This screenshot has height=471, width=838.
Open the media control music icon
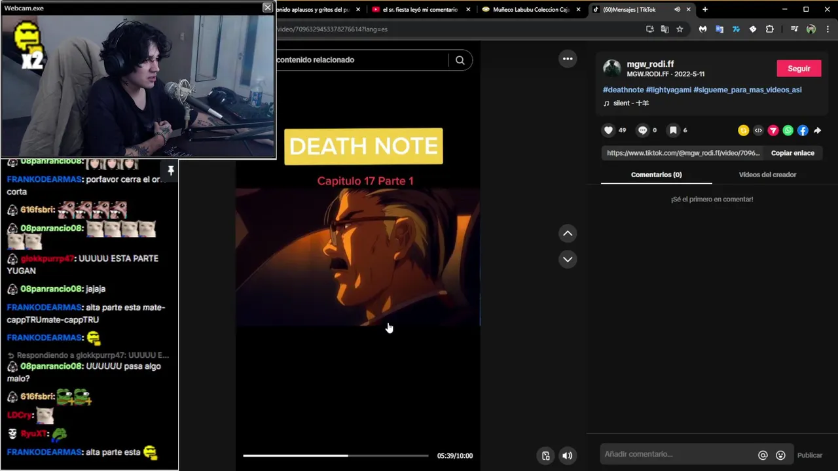(x=794, y=29)
